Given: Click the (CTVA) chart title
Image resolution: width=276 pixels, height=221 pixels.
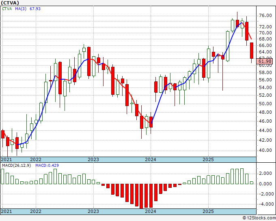Looking at the screenshot, I should [x=10, y=3].
